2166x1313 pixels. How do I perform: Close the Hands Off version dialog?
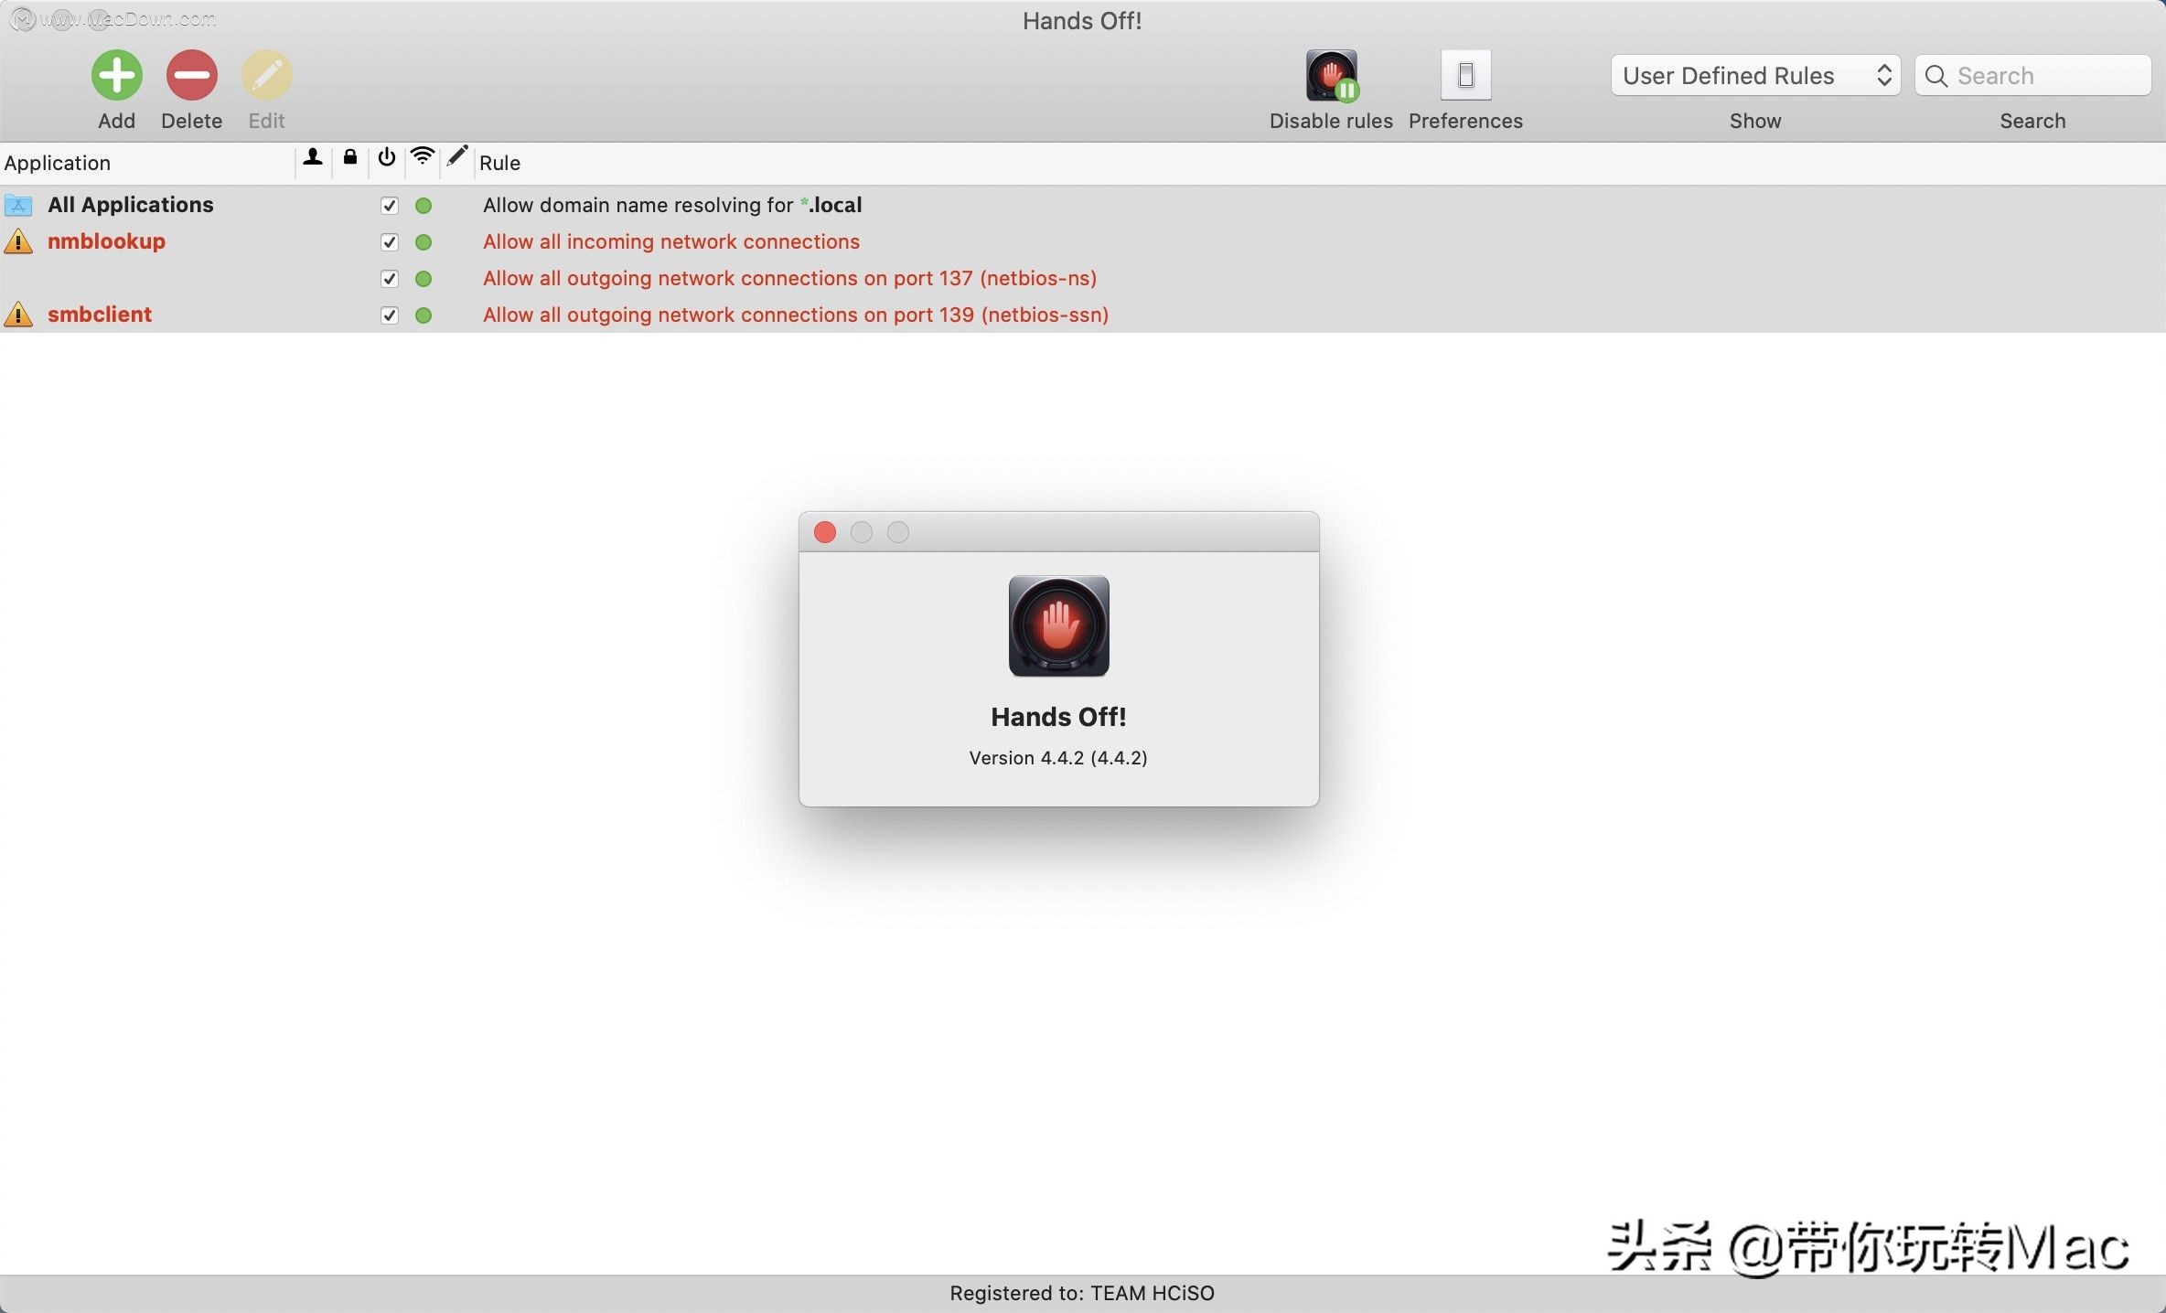(x=823, y=530)
